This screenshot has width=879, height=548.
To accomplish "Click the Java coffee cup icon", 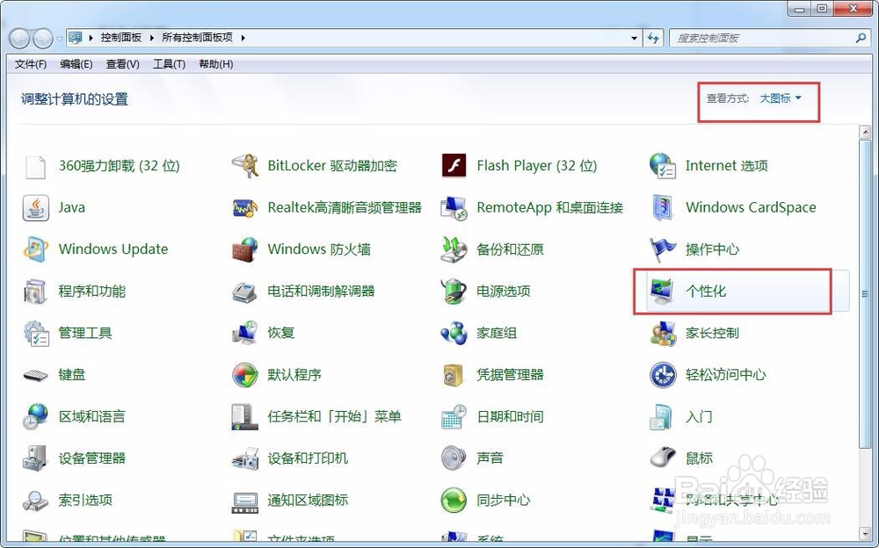I will pos(36,208).
